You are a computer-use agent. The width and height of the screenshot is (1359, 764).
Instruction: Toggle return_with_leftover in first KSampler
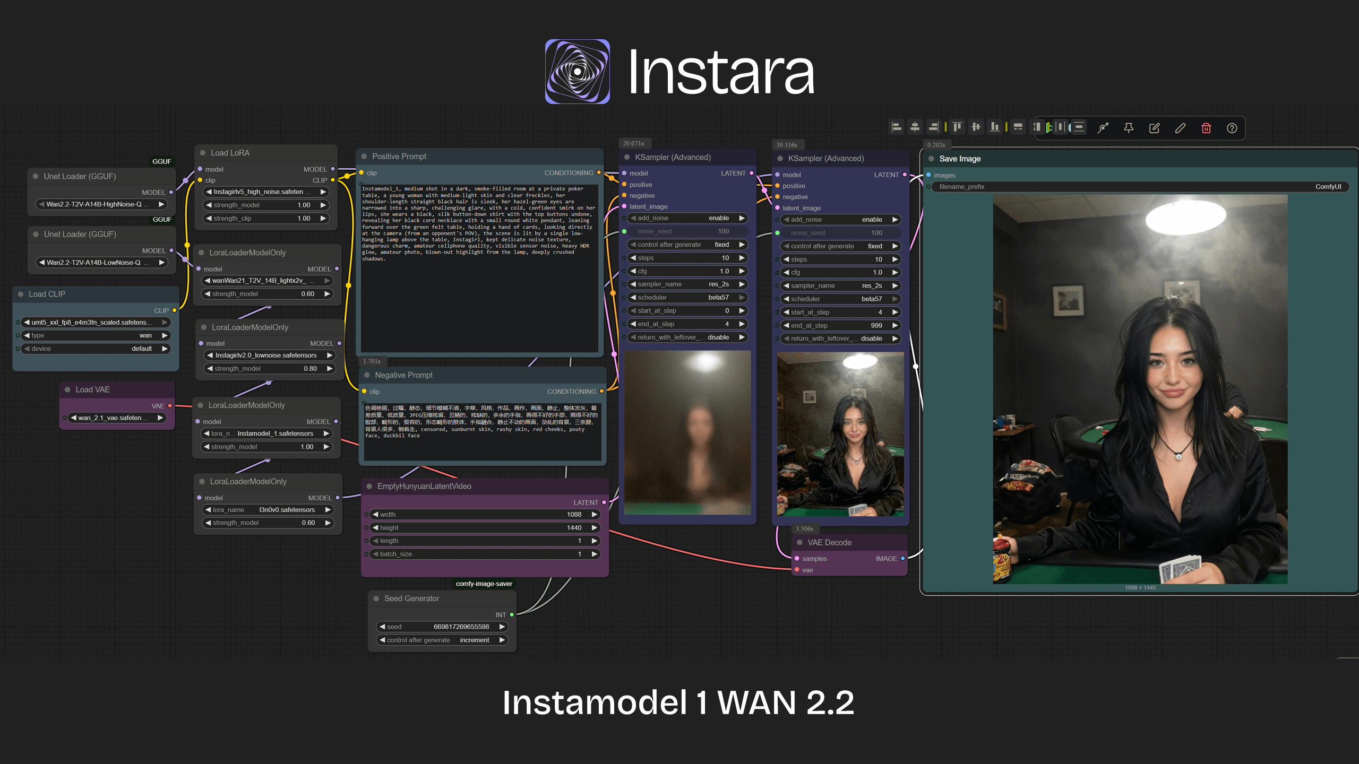pyautogui.click(x=687, y=337)
